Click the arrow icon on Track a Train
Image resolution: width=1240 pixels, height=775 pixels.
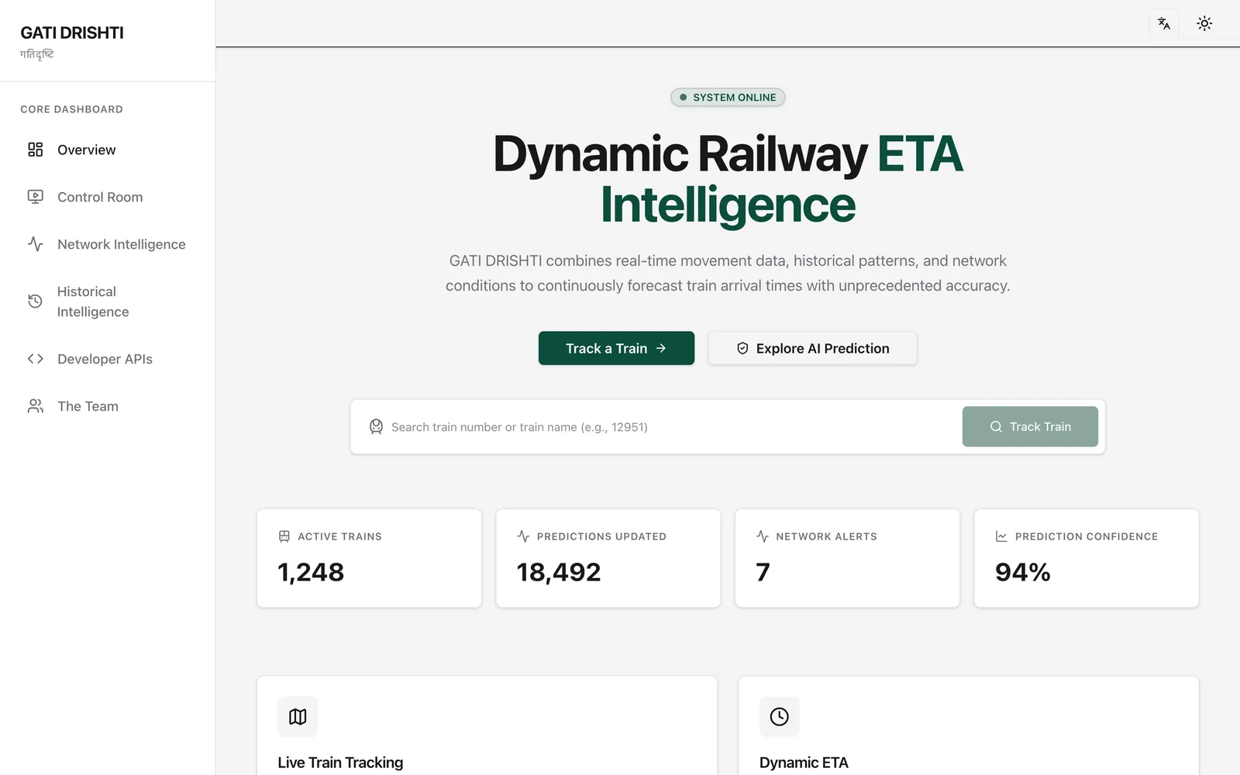[661, 349]
